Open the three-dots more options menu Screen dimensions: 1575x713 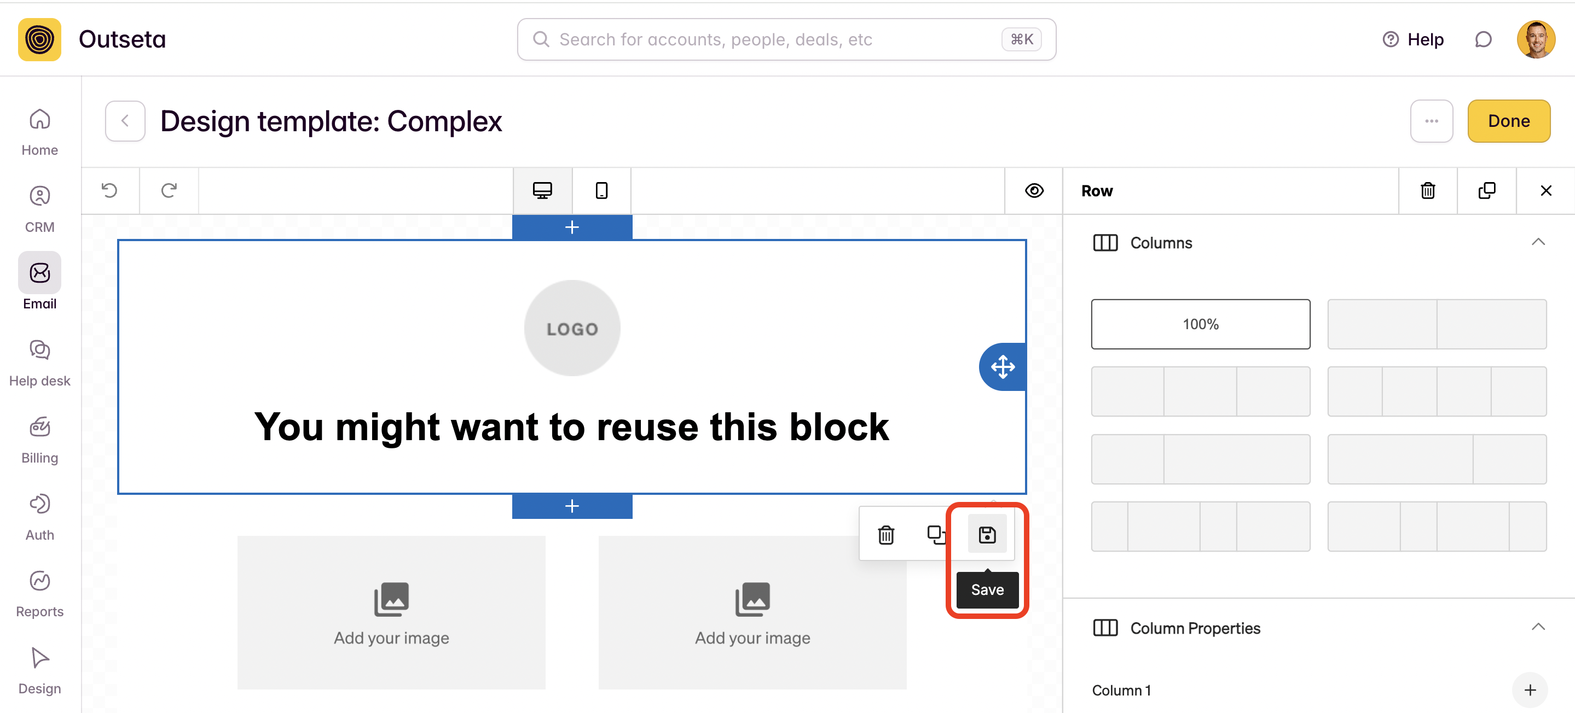click(x=1431, y=121)
